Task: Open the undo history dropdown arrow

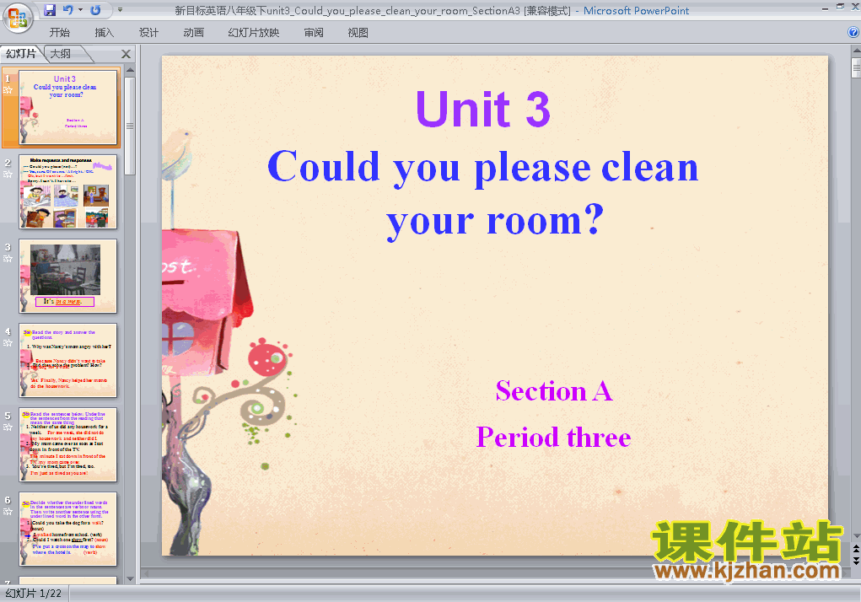Action: click(x=80, y=10)
